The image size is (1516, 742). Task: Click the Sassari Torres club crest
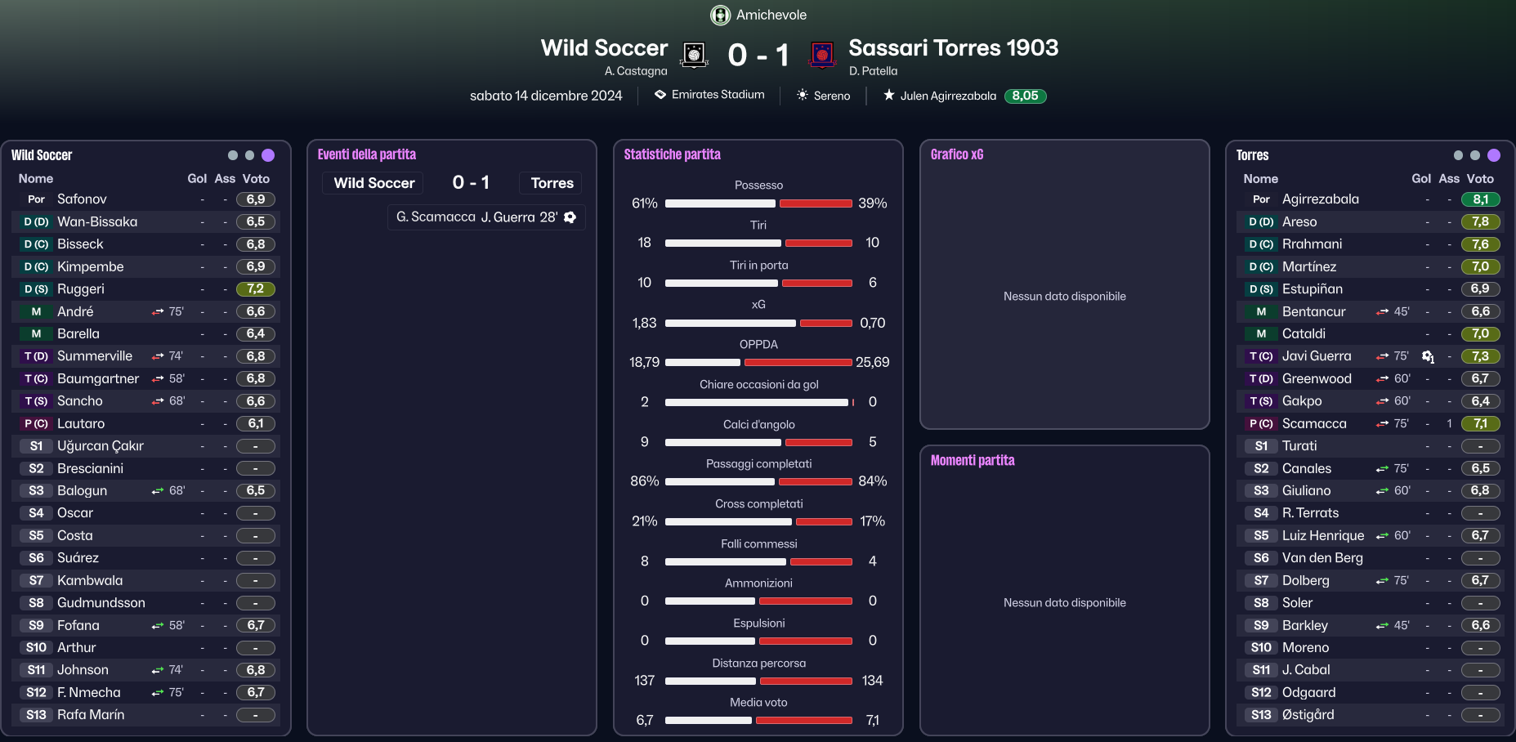(x=822, y=55)
